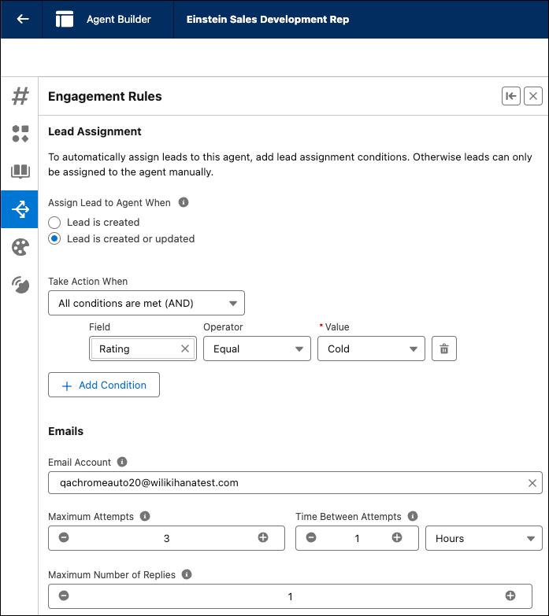Open the palette sidebar icon
This screenshot has height=616, width=549.
point(20,248)
